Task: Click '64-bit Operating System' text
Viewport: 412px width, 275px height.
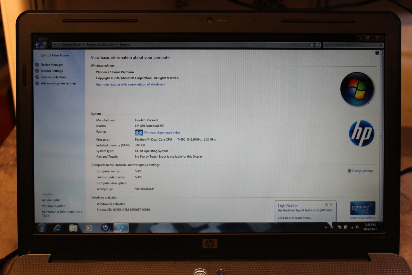Action: pyautogui.click(x=151, y=151)
